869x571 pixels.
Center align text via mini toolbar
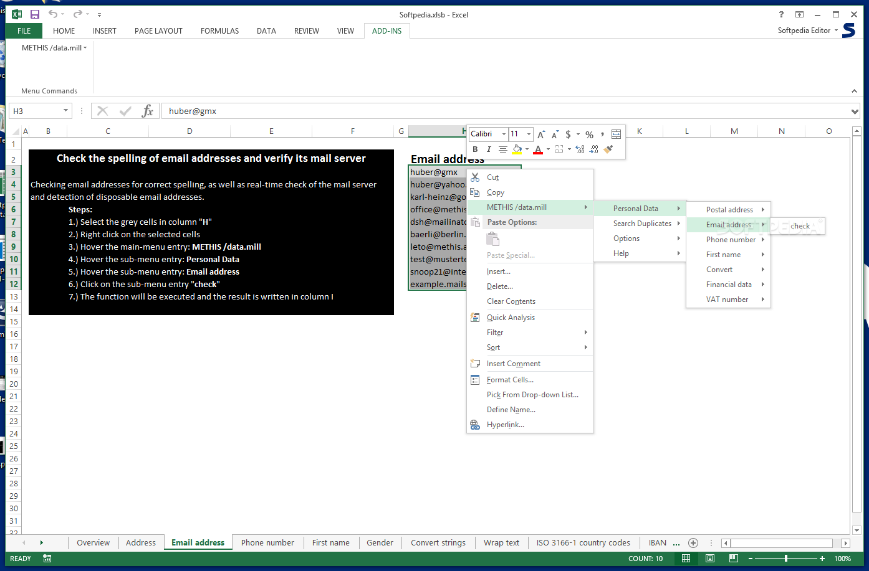502,149
